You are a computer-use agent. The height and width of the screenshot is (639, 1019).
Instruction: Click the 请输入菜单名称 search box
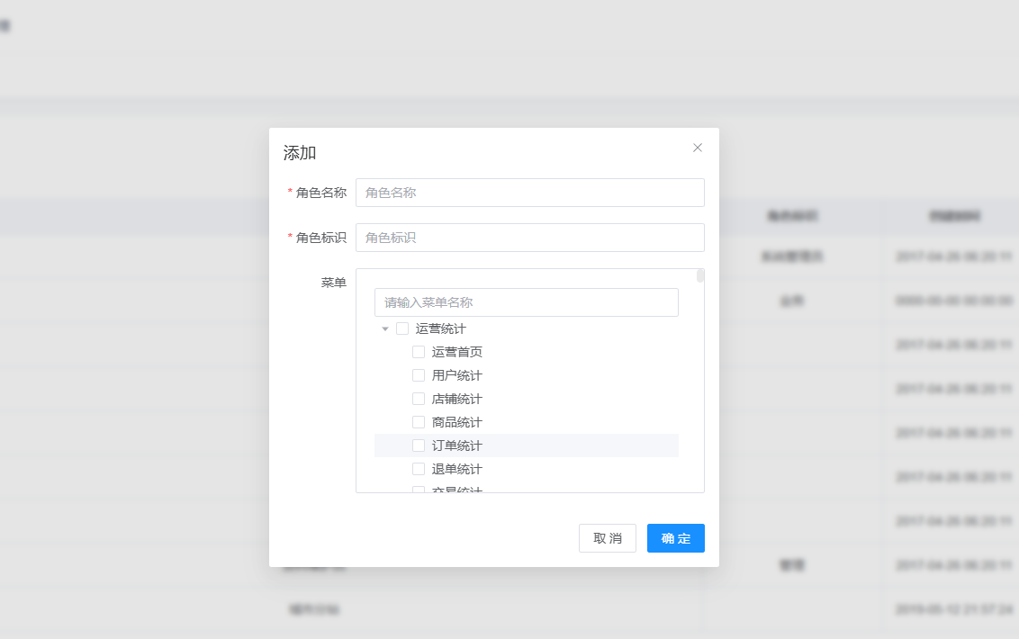pos(526,302)
